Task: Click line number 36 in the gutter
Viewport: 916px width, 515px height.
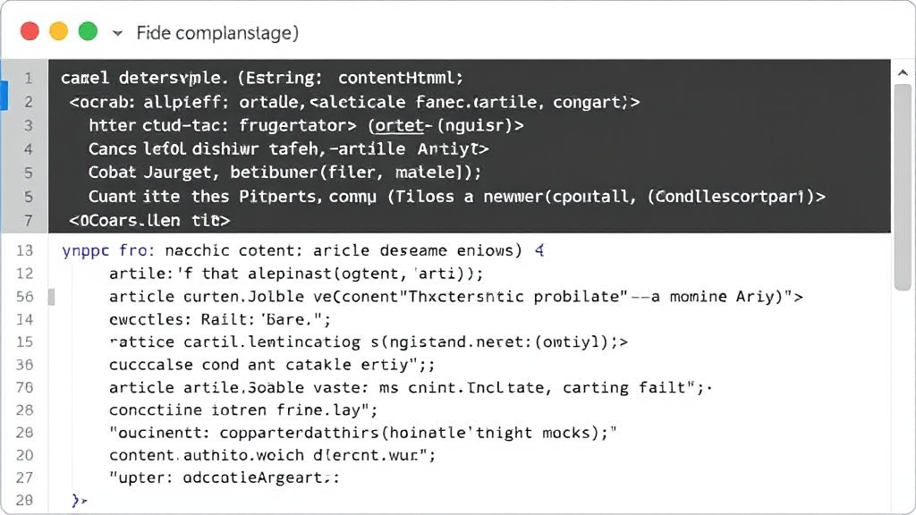Action: (x=25, y=365)
